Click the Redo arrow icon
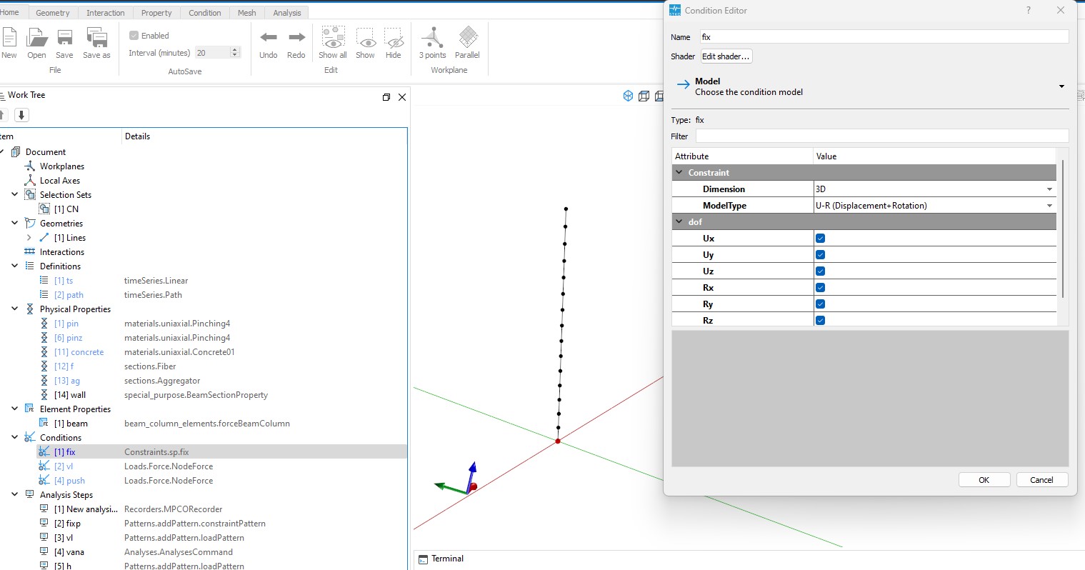Screen dimensions: 1085x570 [x=296, y=37]
